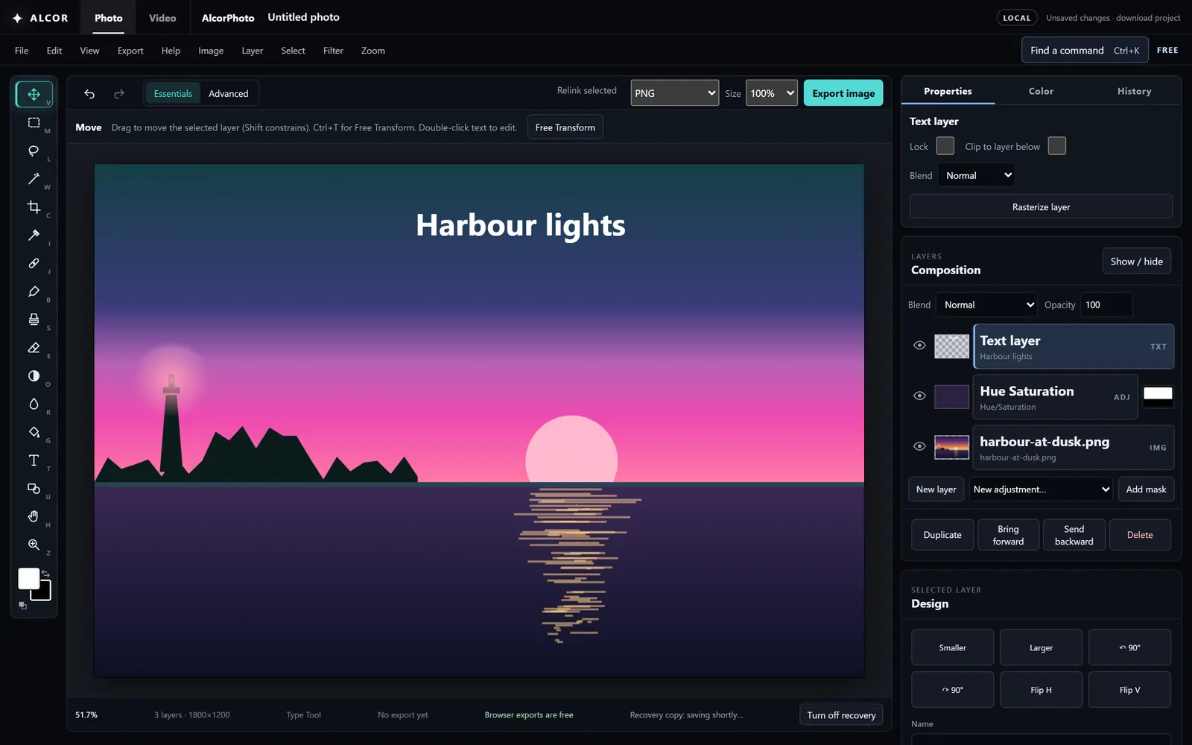Hide the Hue Saturation layer

click(919, 396)
